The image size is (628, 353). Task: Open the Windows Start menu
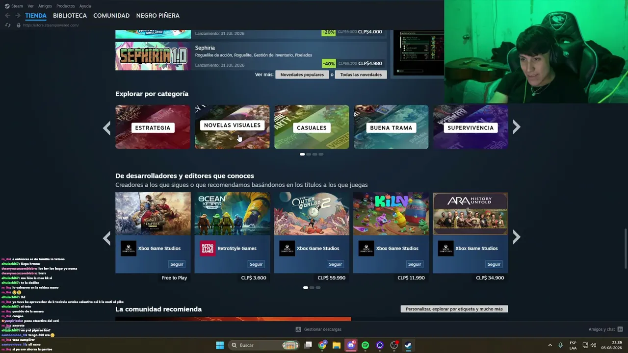pos(220,345)
